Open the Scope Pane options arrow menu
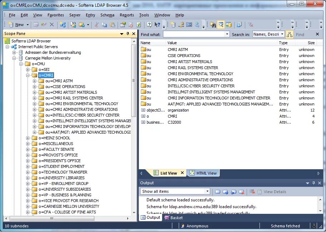326x232 pixels. tap(122, 34)
